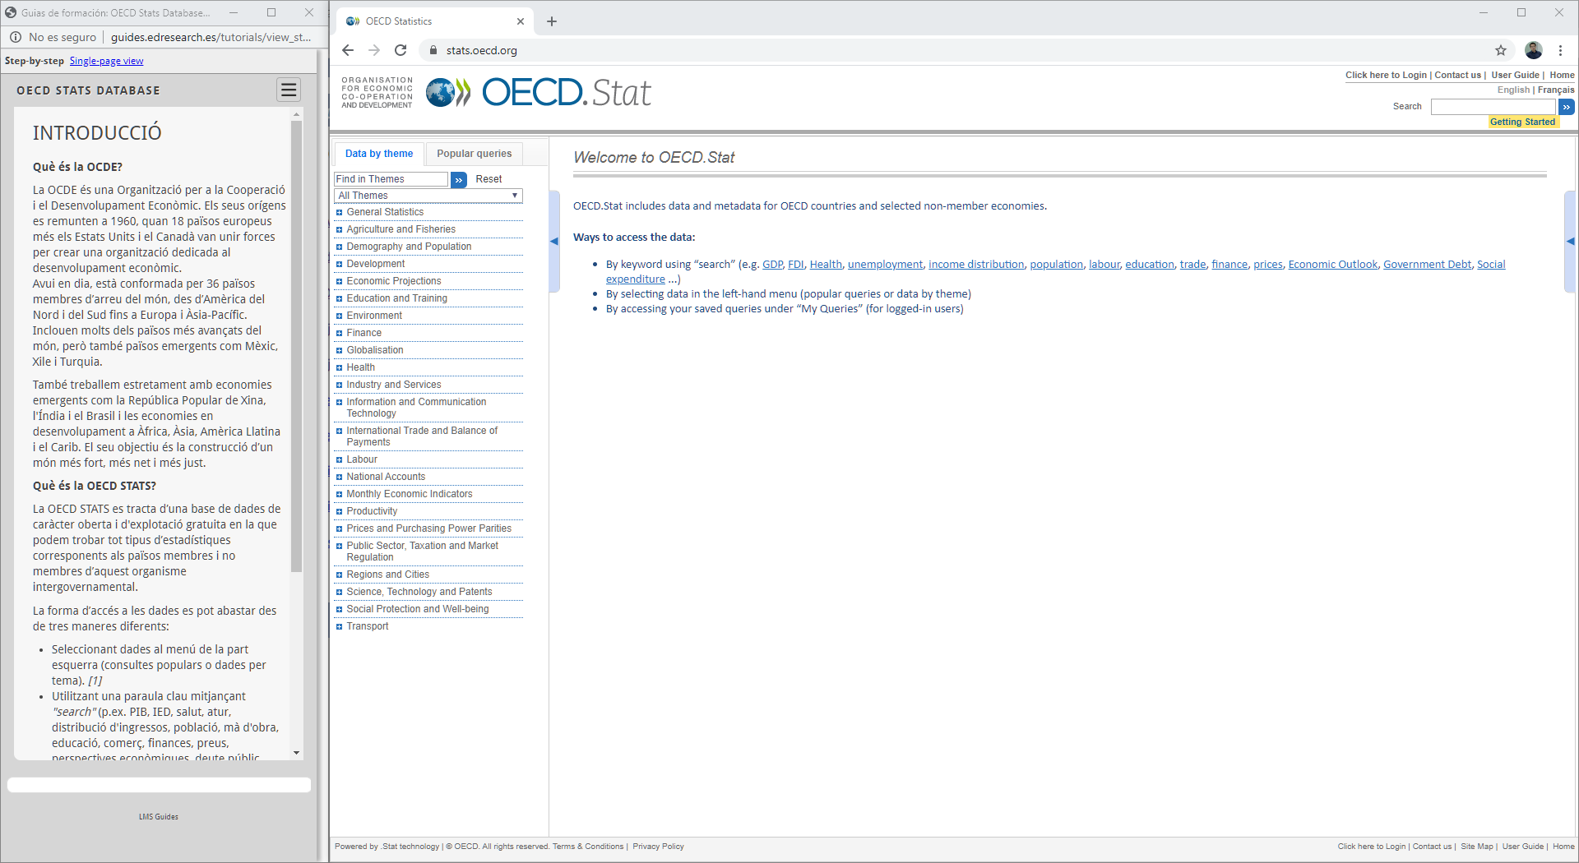Collapse the left theme panel with blue arrow
The image size is (1579, 863).
tap(554, 241)
